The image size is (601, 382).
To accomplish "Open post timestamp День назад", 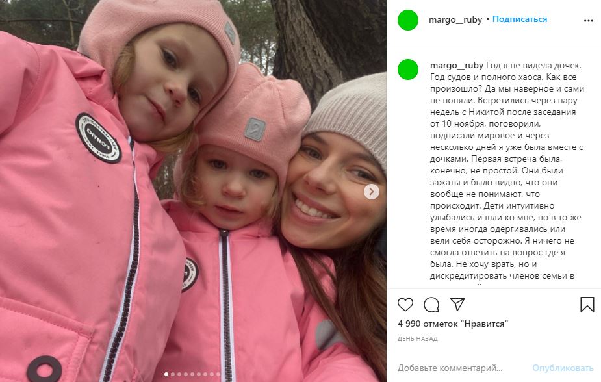I will tap(417, 338).
